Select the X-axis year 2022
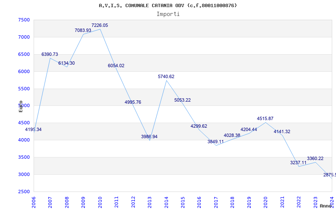Screen dimensions: 336x210 (299, 202)
